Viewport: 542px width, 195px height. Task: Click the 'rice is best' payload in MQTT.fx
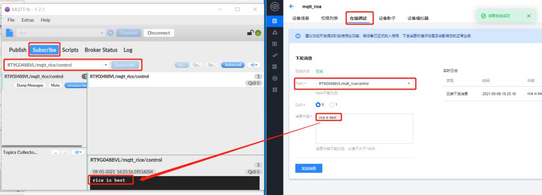point(109,180)
